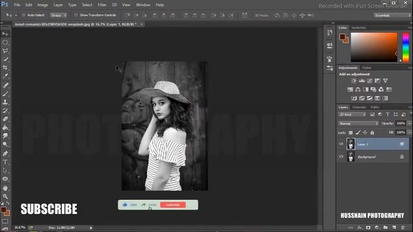Add an Invert adjustment

[x=354, y=98]
